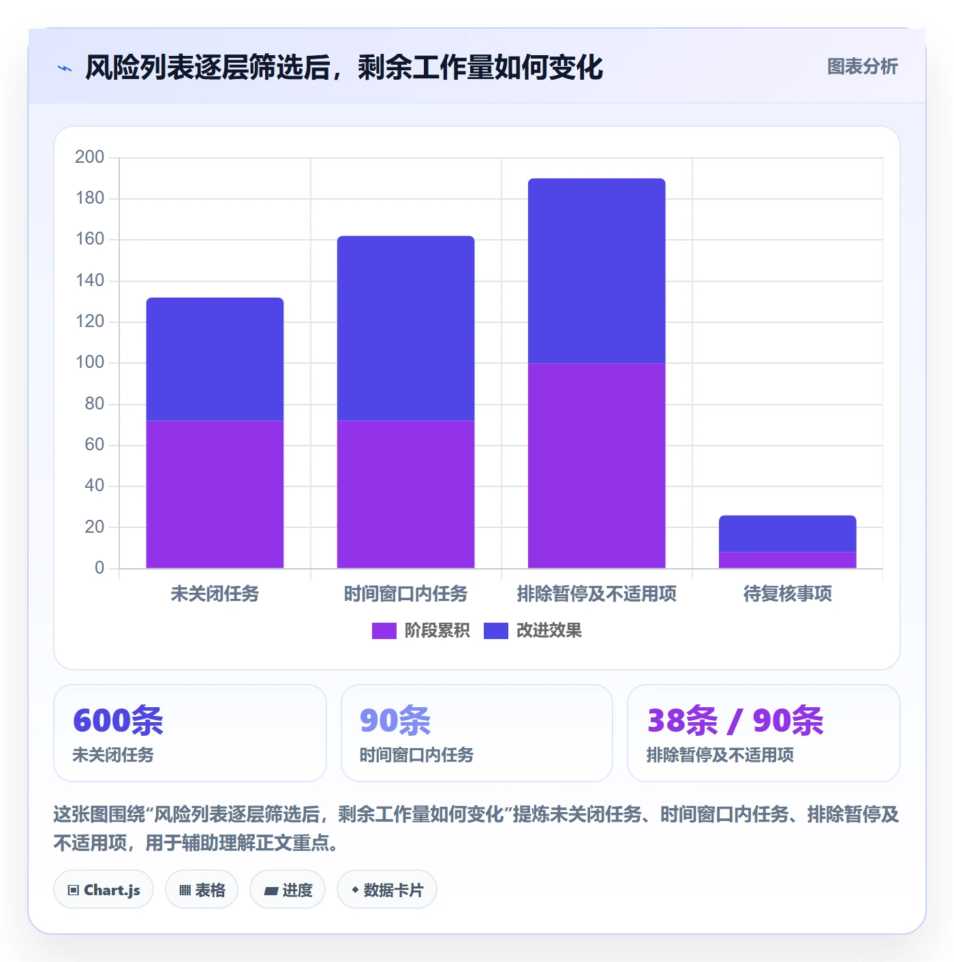
Task: Toggle the 改进效果 legend item
Action: point(533,631)
